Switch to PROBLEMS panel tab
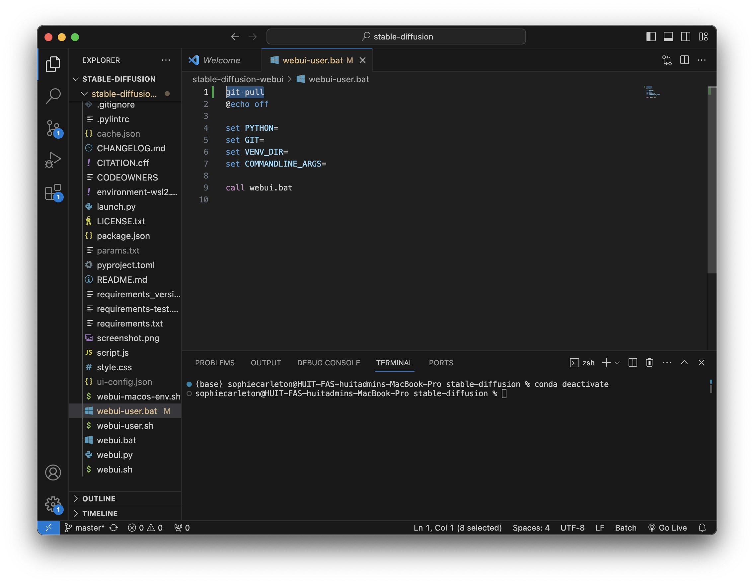Screen dimensions: 754x584 [x=214, y=363]
